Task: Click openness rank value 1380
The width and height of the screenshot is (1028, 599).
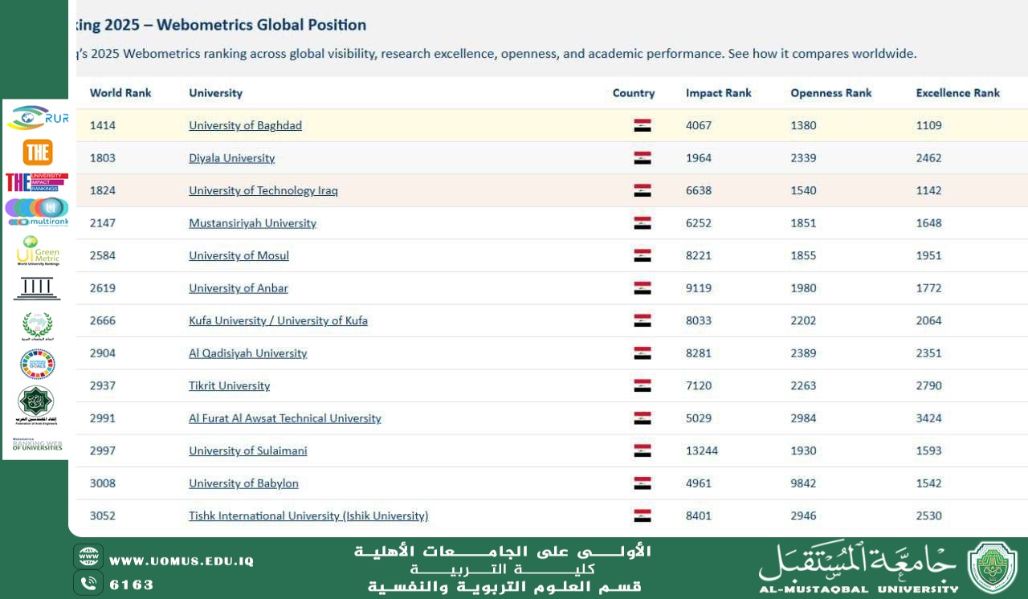Action: point(803,125)
